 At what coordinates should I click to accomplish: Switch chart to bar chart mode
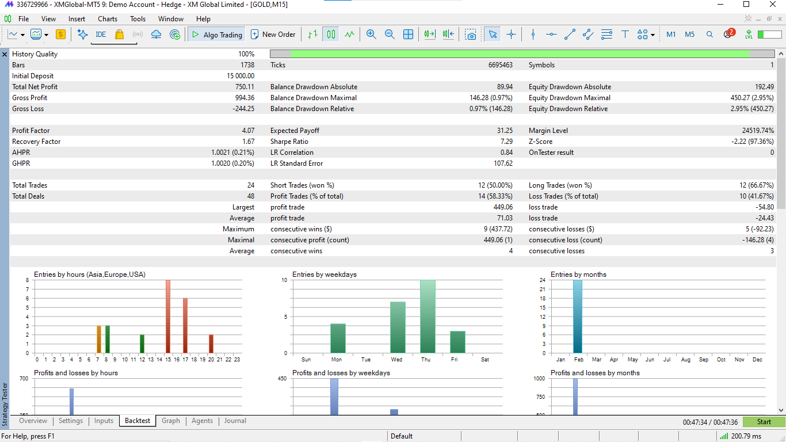[x=312, y=35]
